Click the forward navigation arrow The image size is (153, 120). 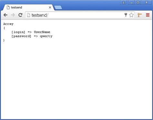(13, 15)
